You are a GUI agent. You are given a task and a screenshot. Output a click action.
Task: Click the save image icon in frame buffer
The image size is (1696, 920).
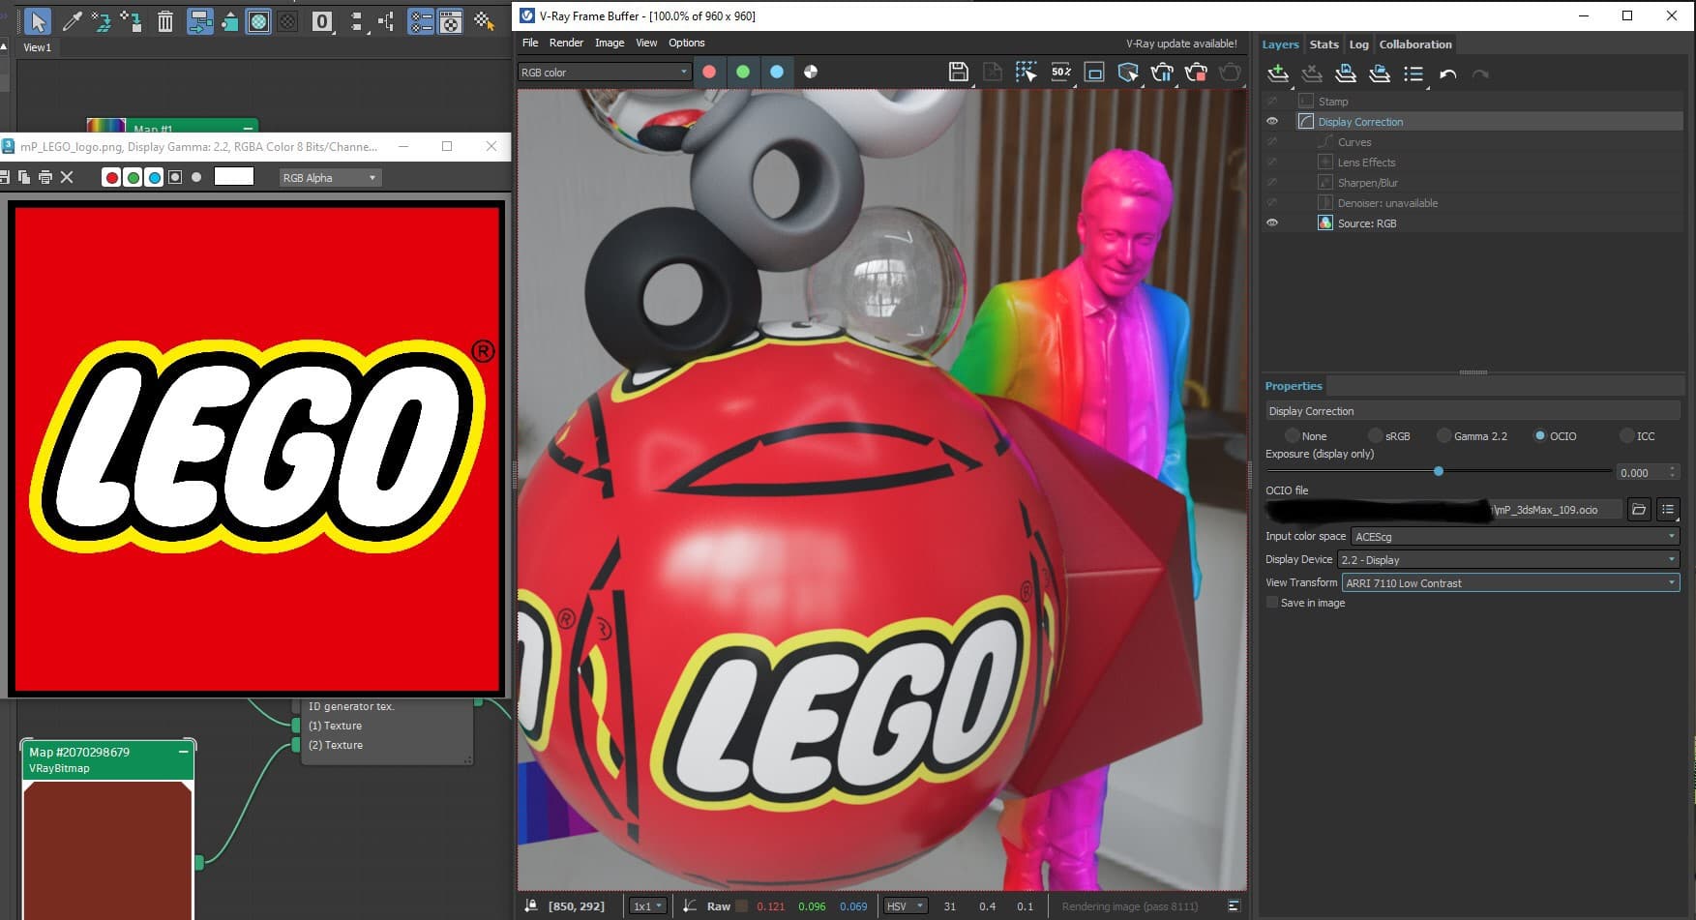(958, 72)
